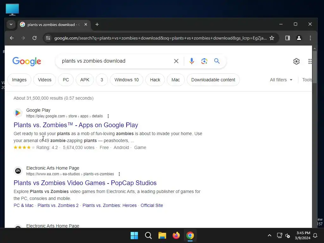
Task: Open Plants vs Zombies Video Games PopCap link
Action: [85, 183]
